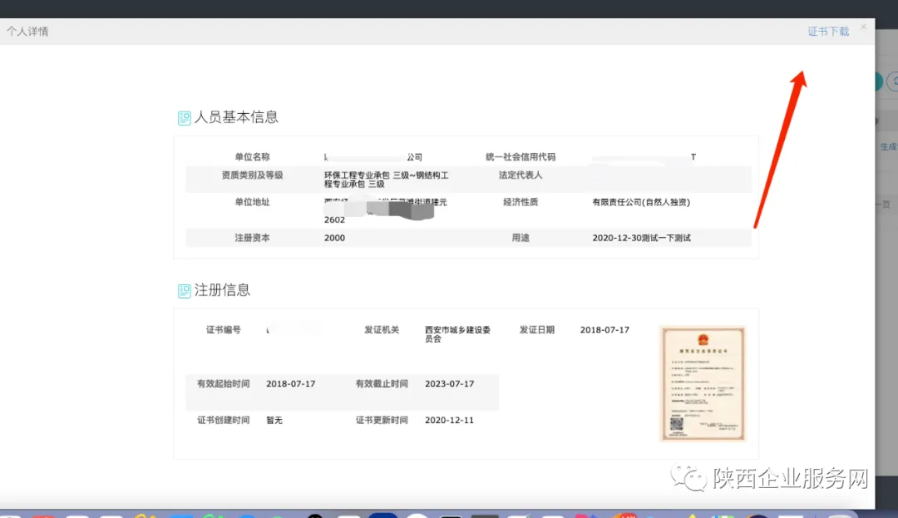Screen dimensions: 898x518
Task: Click the 环保工程专业承包 三级 qualification value
Action: [x=387, y=179]
